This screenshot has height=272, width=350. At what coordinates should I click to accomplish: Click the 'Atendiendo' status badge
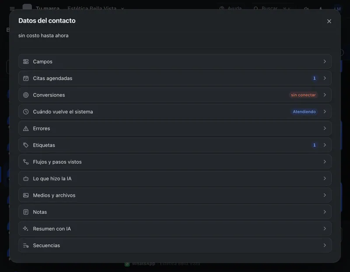click(304, 112)
